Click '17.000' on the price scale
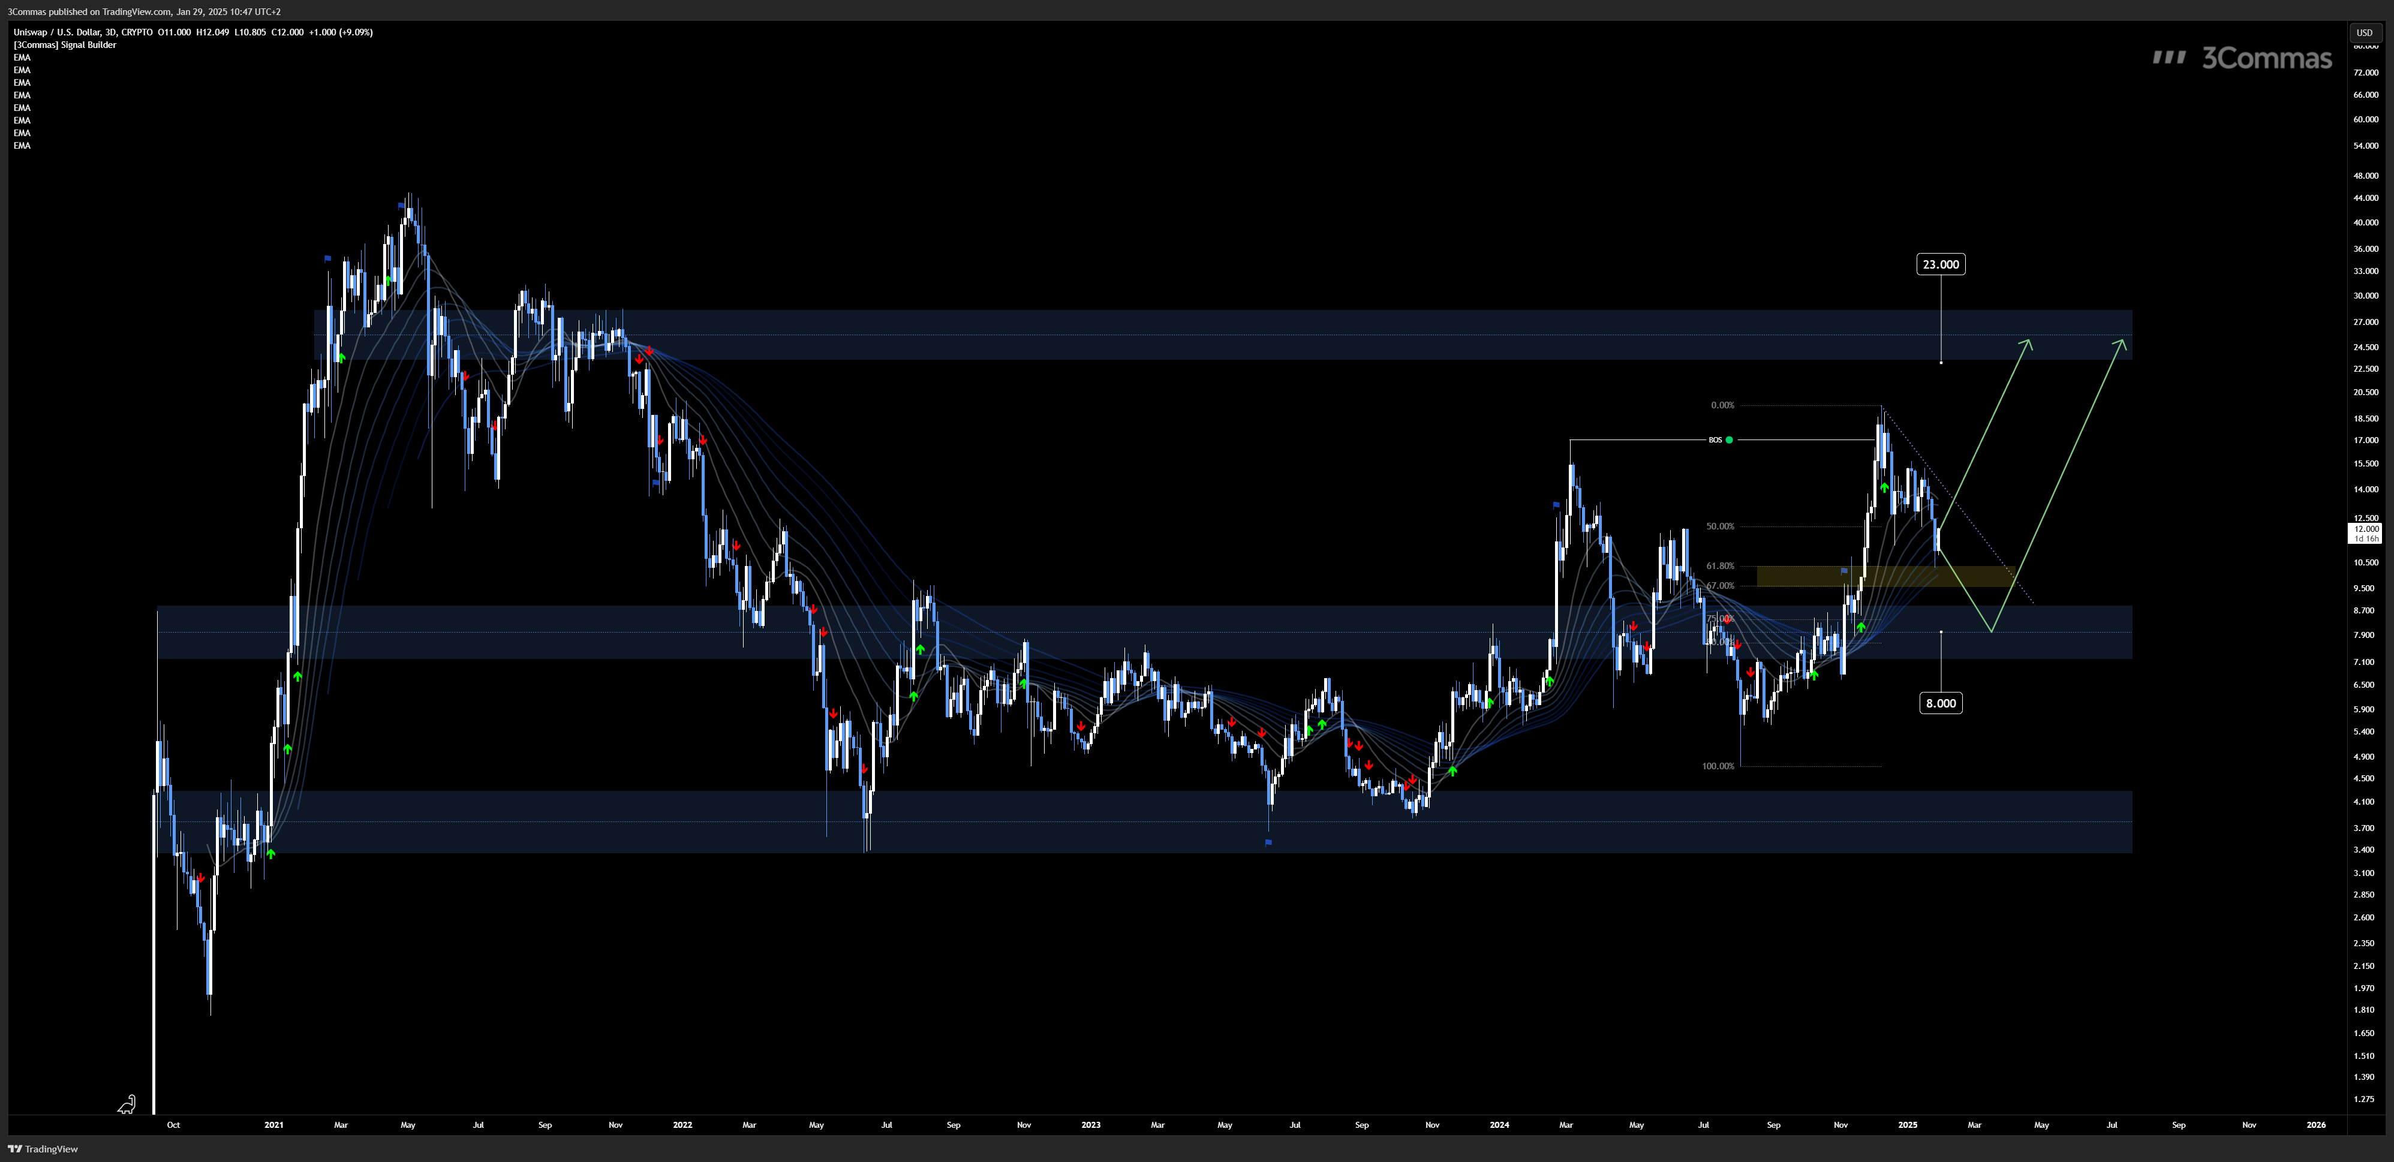2394x1162 pixels. pos(2365,440)
